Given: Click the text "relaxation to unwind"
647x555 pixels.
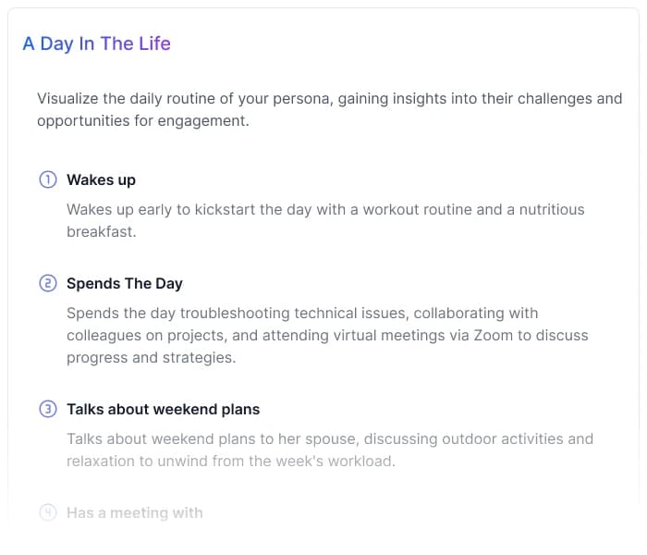Looking at the screenshot, I should (x=135, y=461).
